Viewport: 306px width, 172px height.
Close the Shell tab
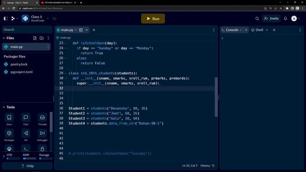click(x=267, y=30)
